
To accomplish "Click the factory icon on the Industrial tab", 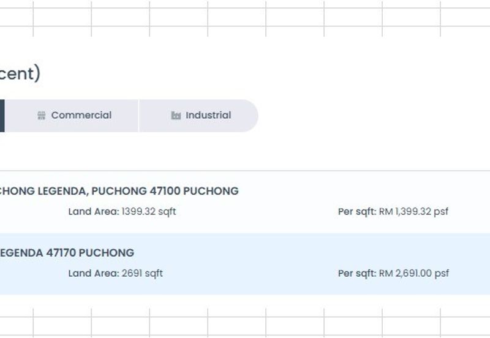I will (176, 116).
